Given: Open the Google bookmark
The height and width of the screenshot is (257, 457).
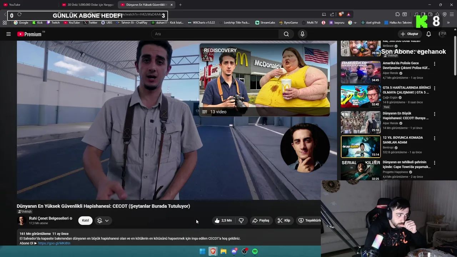Looking at the screenshot, I should coord(21,22).
